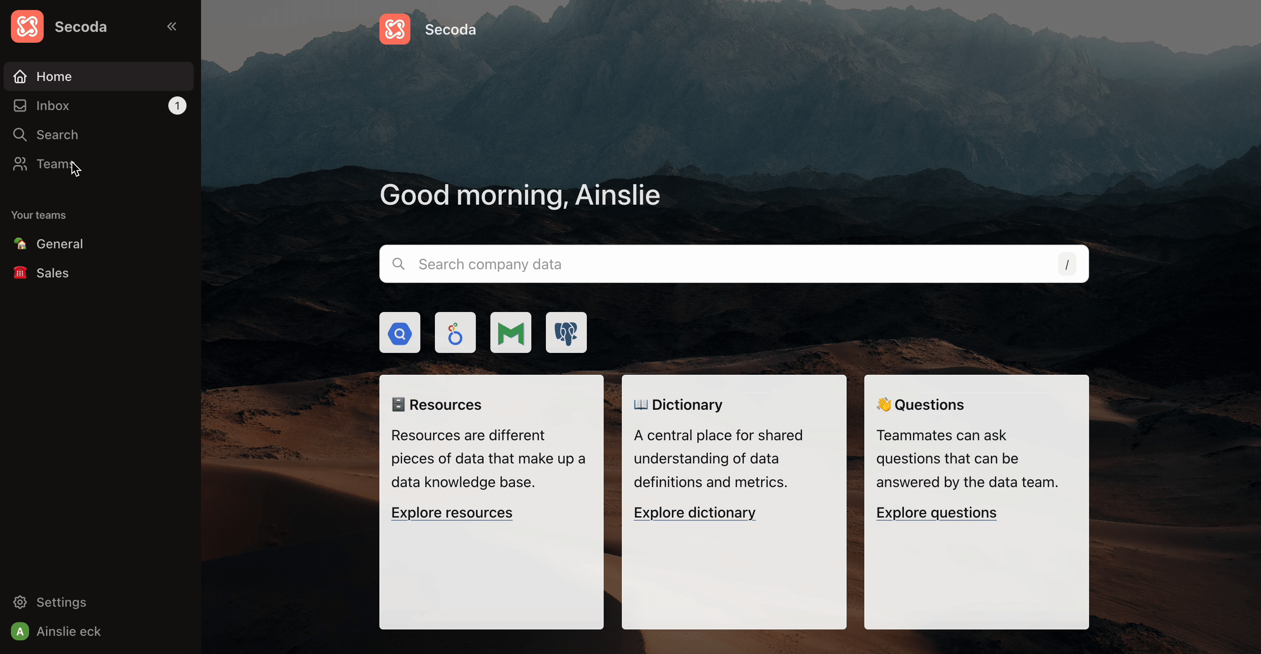1261x654 pixels.
Task: Open the green M integration icon
Action: 510,333
